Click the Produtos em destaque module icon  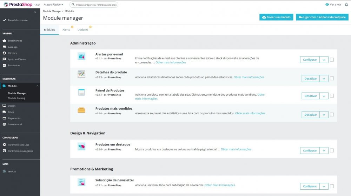click(81, 146)
